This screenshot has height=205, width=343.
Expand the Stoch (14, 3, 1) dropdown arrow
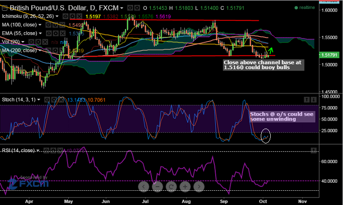click(x=39, y=100)
